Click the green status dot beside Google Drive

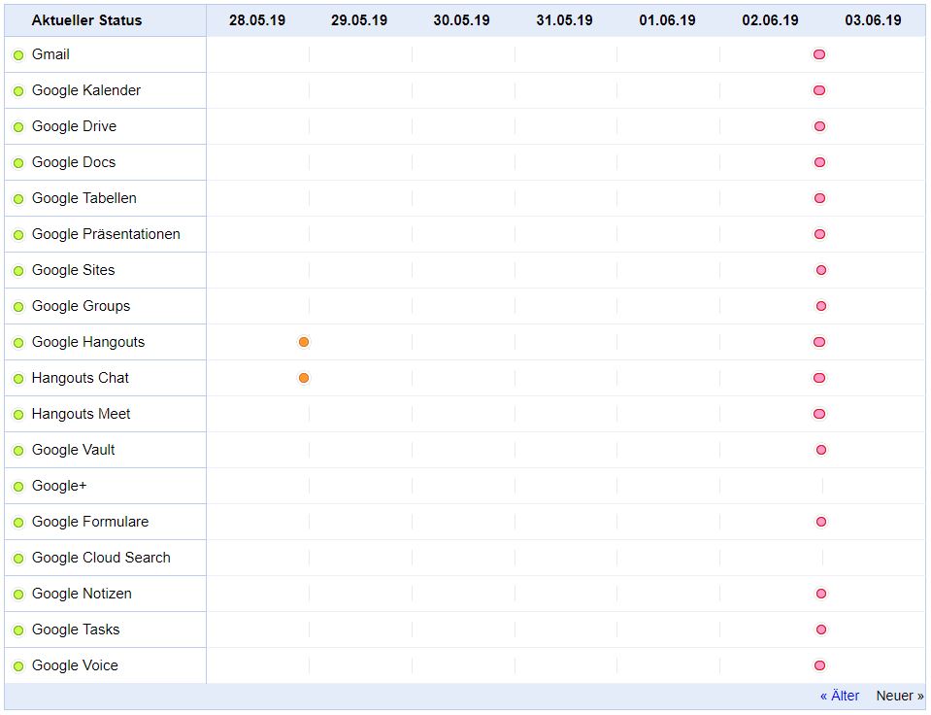click(x=18, y=127)
